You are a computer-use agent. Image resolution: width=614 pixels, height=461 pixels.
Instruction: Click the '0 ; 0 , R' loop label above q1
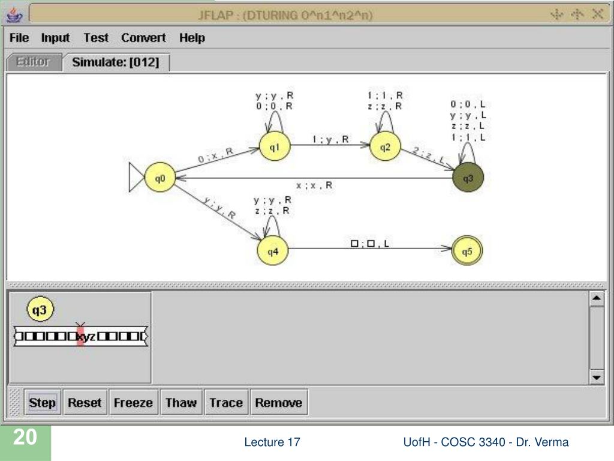pos(274,106)
